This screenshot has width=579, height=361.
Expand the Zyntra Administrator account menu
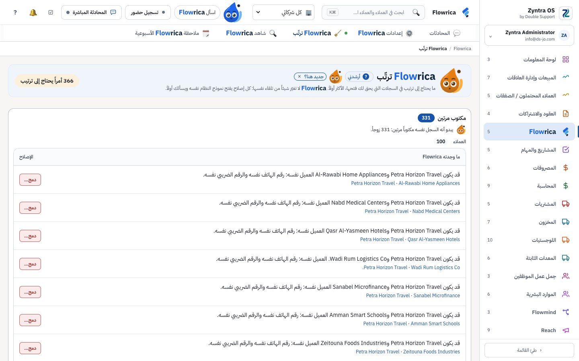point(529,36)
